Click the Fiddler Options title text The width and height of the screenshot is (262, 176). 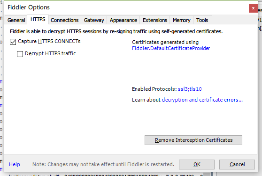coord(29,7)
